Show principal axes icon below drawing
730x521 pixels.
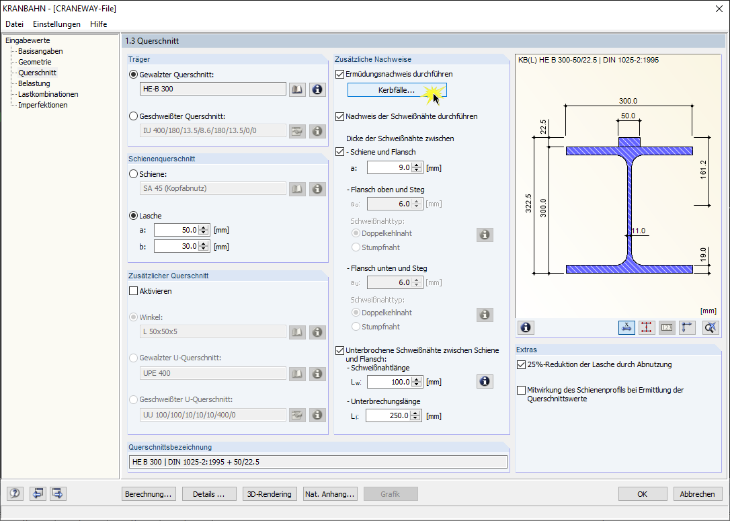tap(687, 328)
